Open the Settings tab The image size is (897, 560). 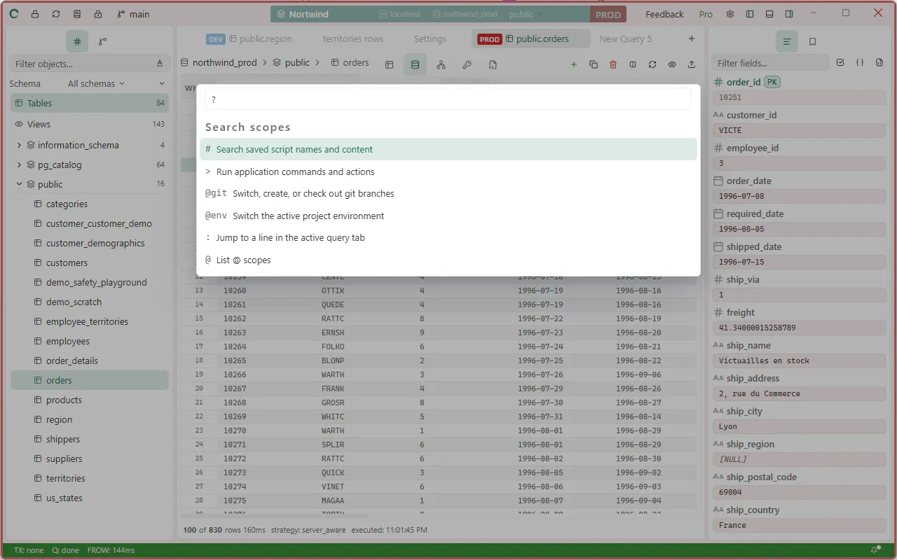pos(430,39)
